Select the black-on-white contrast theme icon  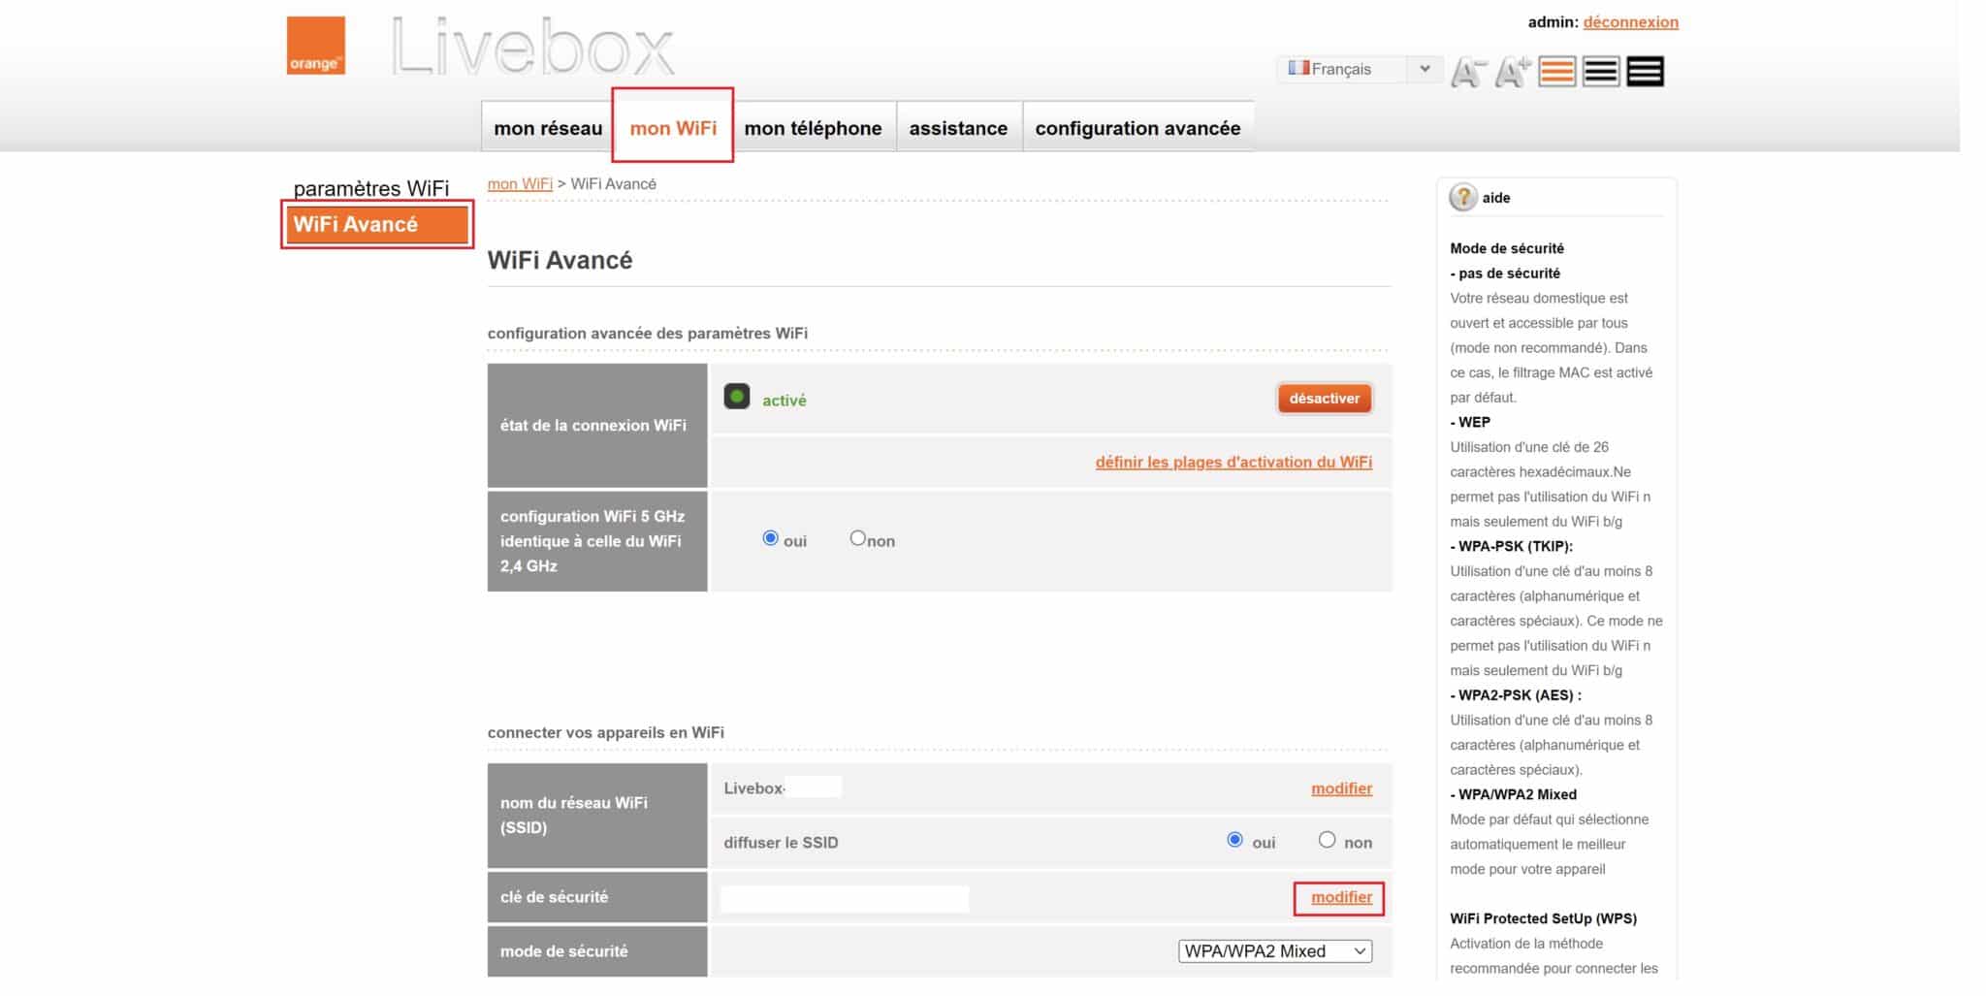(1601, 72)
